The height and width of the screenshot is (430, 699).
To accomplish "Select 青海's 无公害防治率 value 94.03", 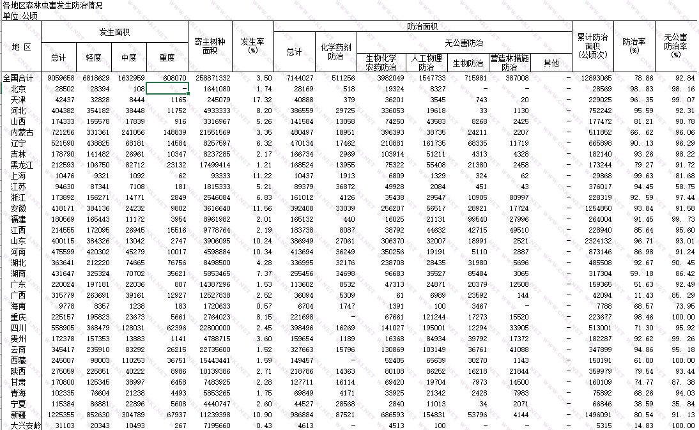I will [x=685, y=393].
